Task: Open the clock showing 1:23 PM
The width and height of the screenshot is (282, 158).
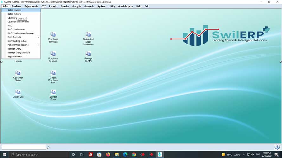Action: coord(267,155)
